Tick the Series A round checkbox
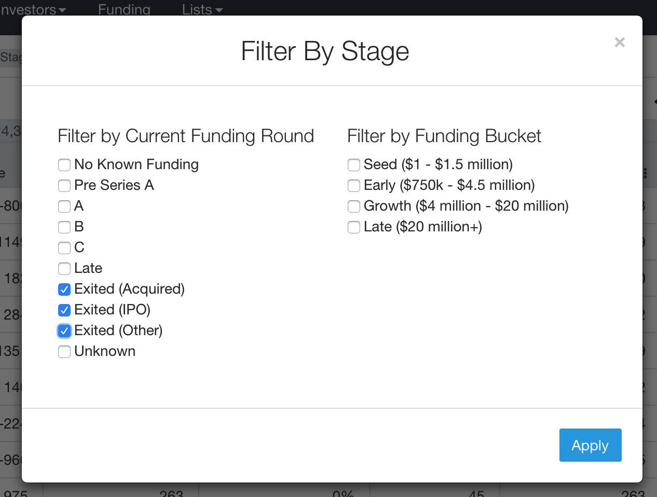Image resolution: width=657 pixels, height=497 pixels. click(64, 206)
